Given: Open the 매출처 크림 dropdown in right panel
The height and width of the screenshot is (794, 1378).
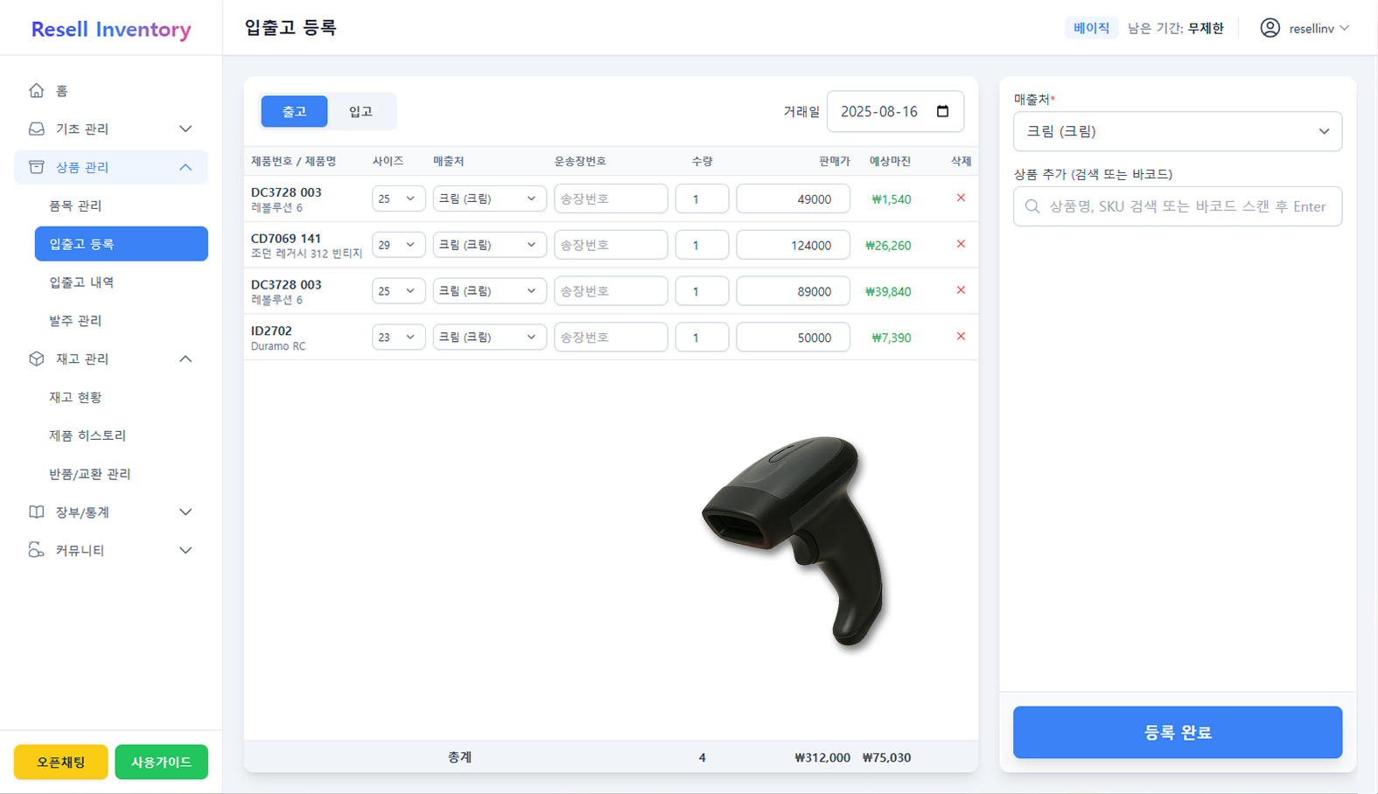Looking at the screenshot, I should point(1177,131).
